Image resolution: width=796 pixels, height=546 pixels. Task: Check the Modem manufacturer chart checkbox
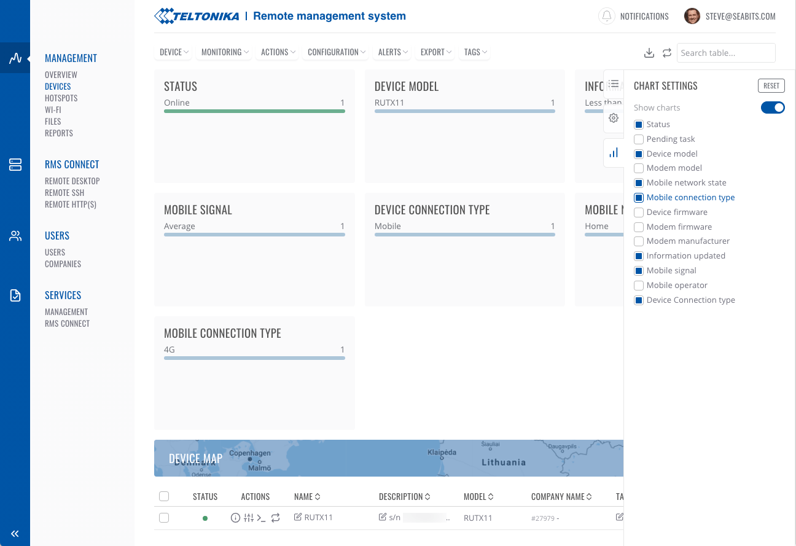tap(639, 241)
